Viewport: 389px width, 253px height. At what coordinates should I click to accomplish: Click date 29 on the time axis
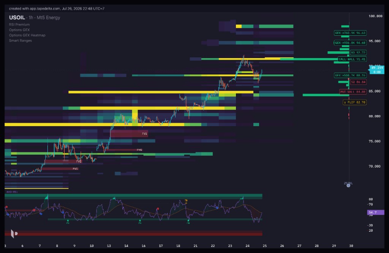[334, 246]
